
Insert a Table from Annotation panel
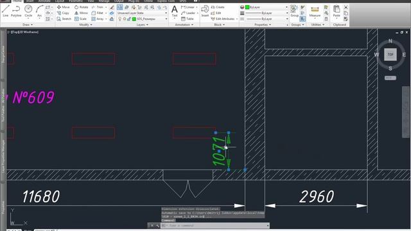click(188, 19)
